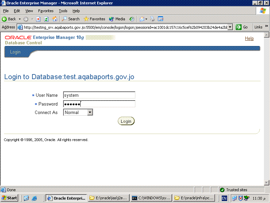270x203 pixels.
Task: Click the Back arrow in browser toolbar
Action: coord(9,19)
